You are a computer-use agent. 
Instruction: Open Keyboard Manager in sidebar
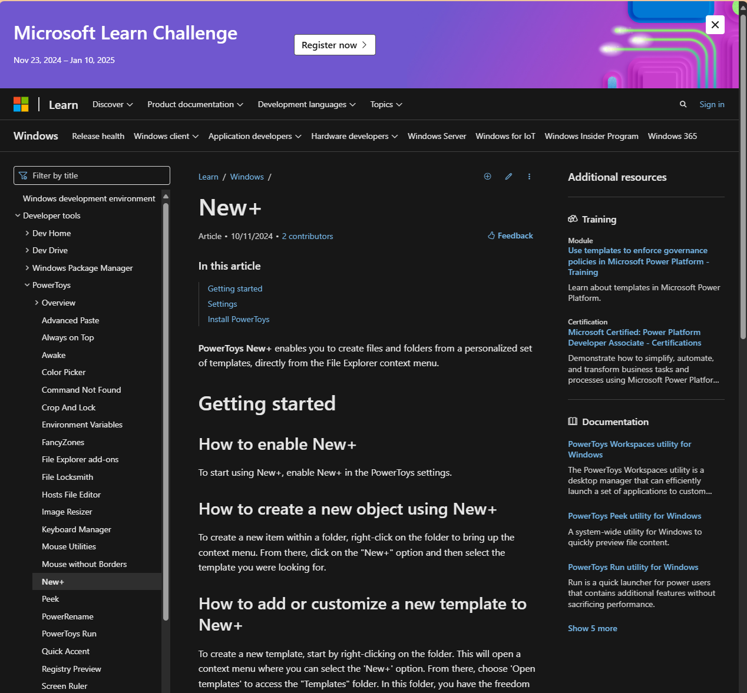(77, 529)
